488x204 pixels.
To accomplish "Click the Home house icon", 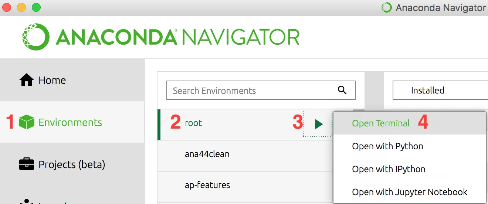I will click(x=27, y=80).
